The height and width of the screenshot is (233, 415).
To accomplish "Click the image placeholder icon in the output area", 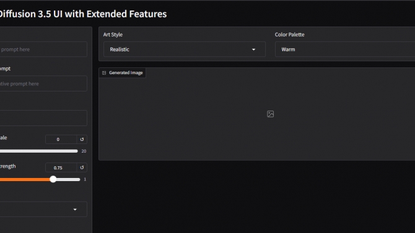I will point(270,114).
